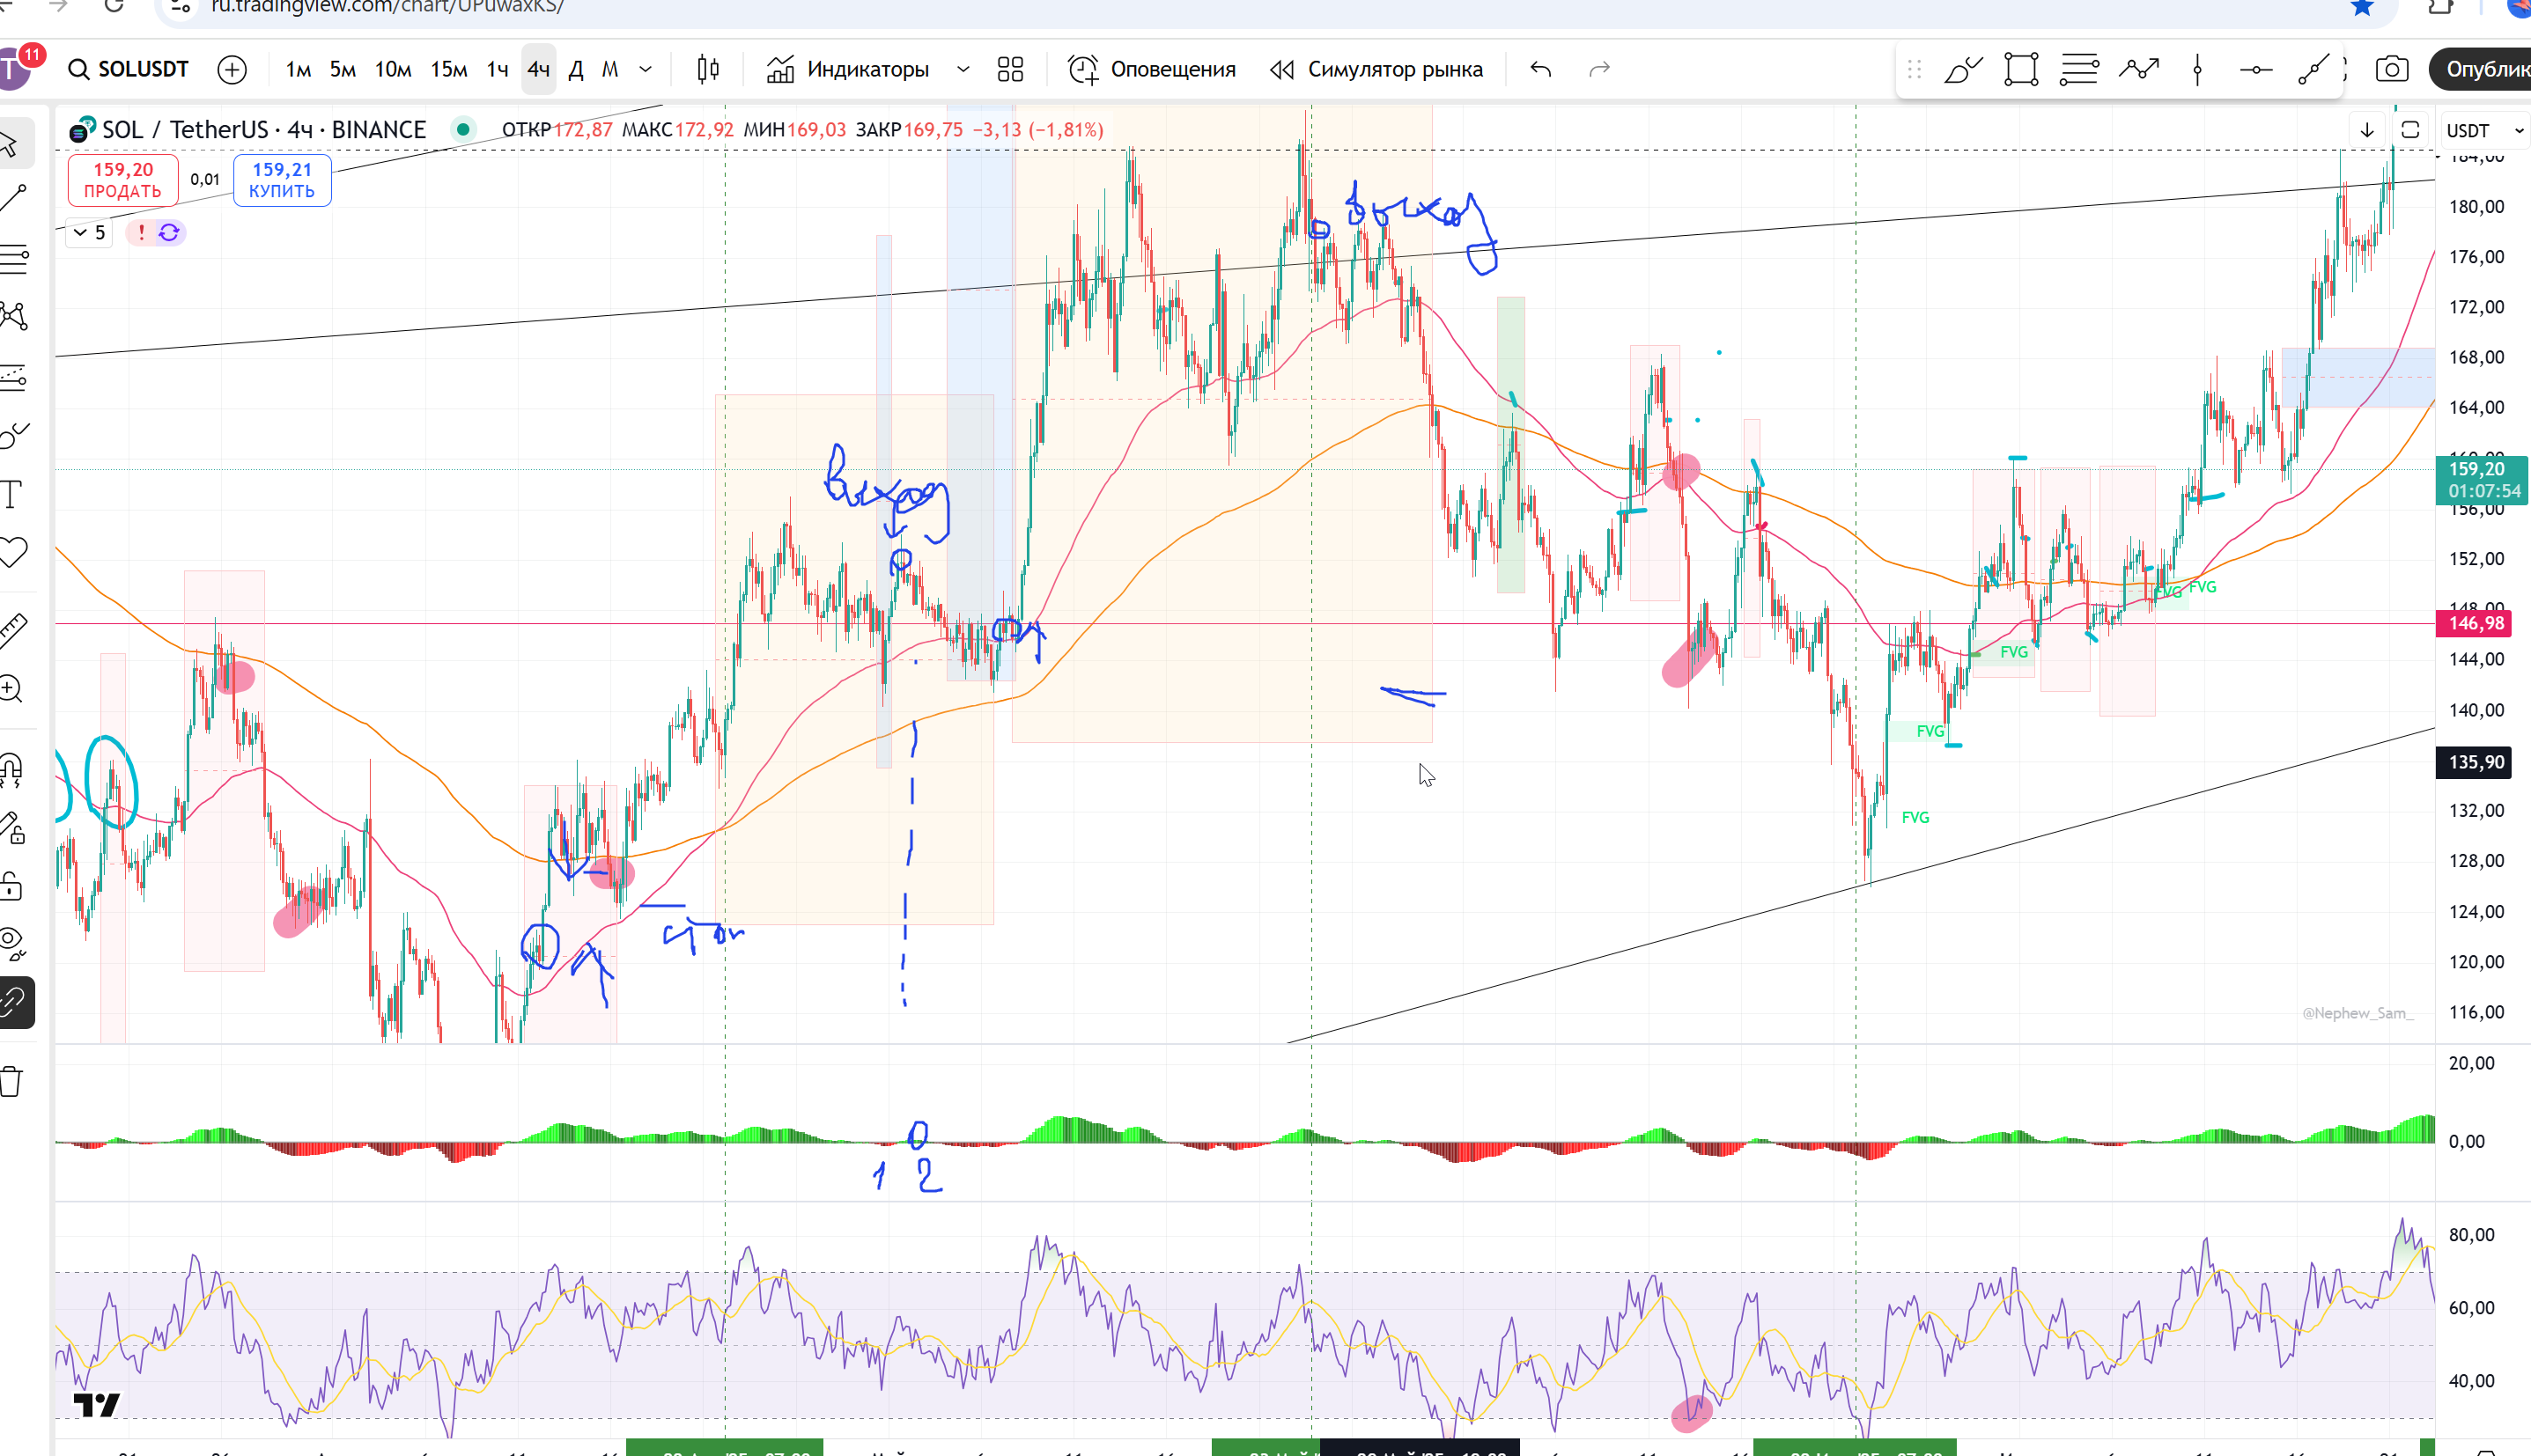Click the red exclamation warning icon

(141, 232)
